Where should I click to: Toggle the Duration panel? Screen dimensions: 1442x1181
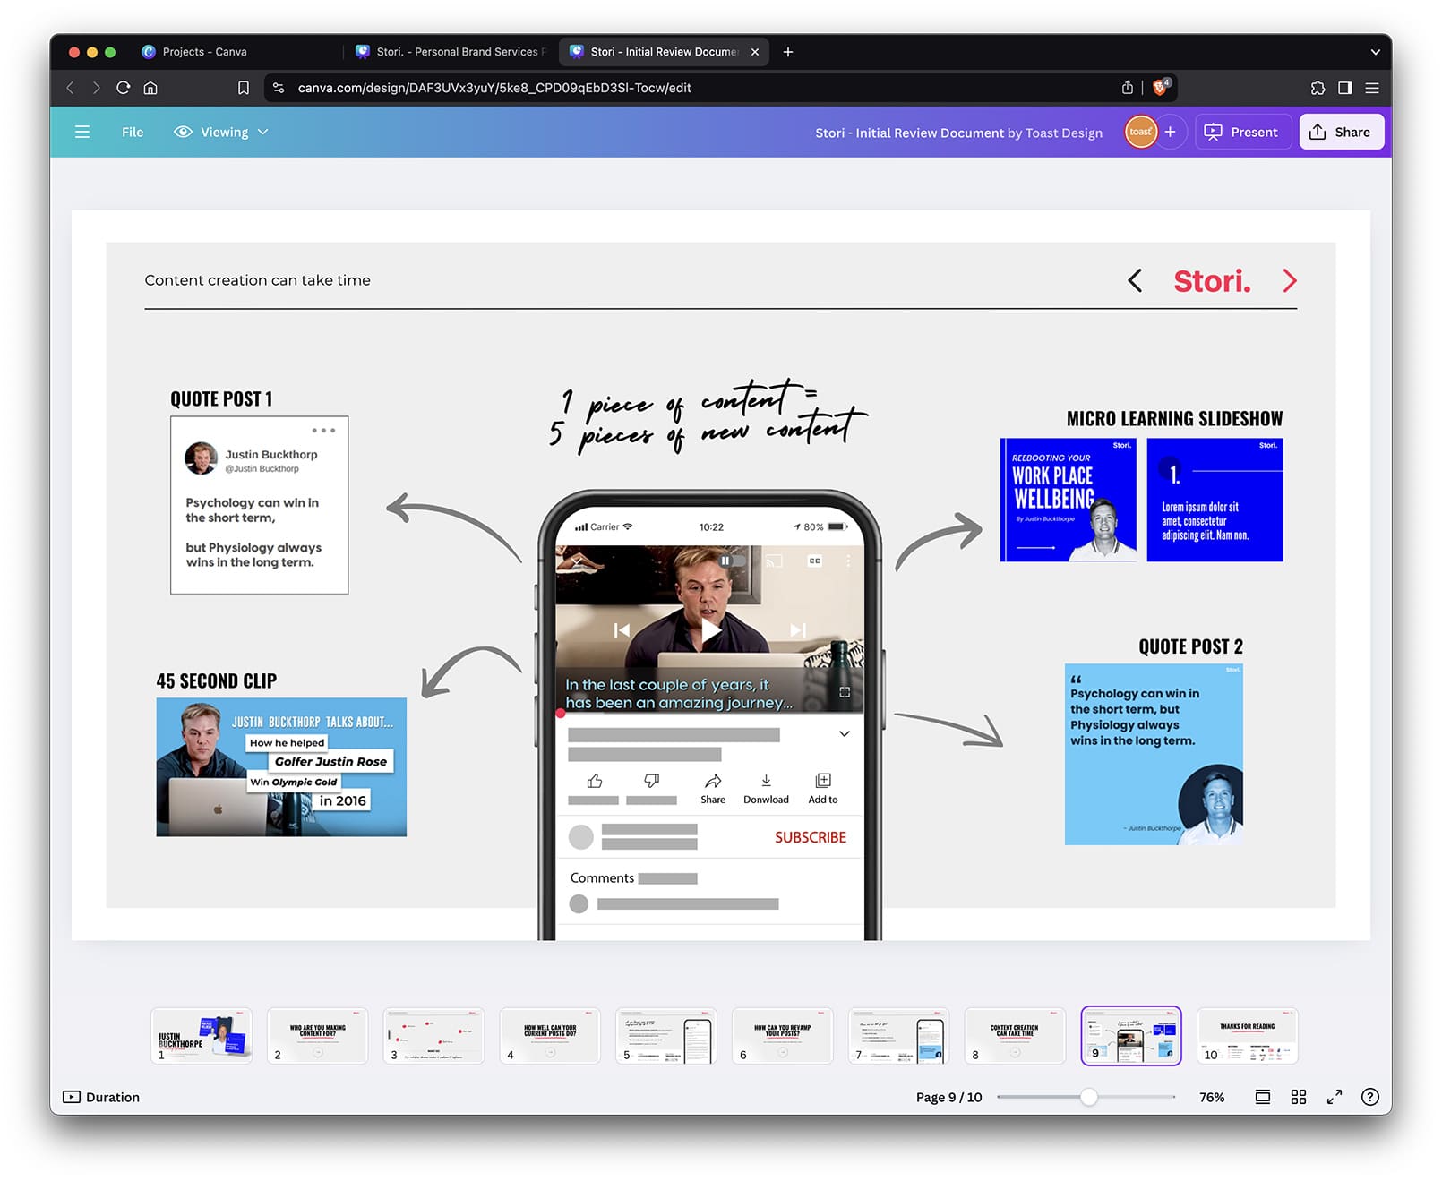101,1097
